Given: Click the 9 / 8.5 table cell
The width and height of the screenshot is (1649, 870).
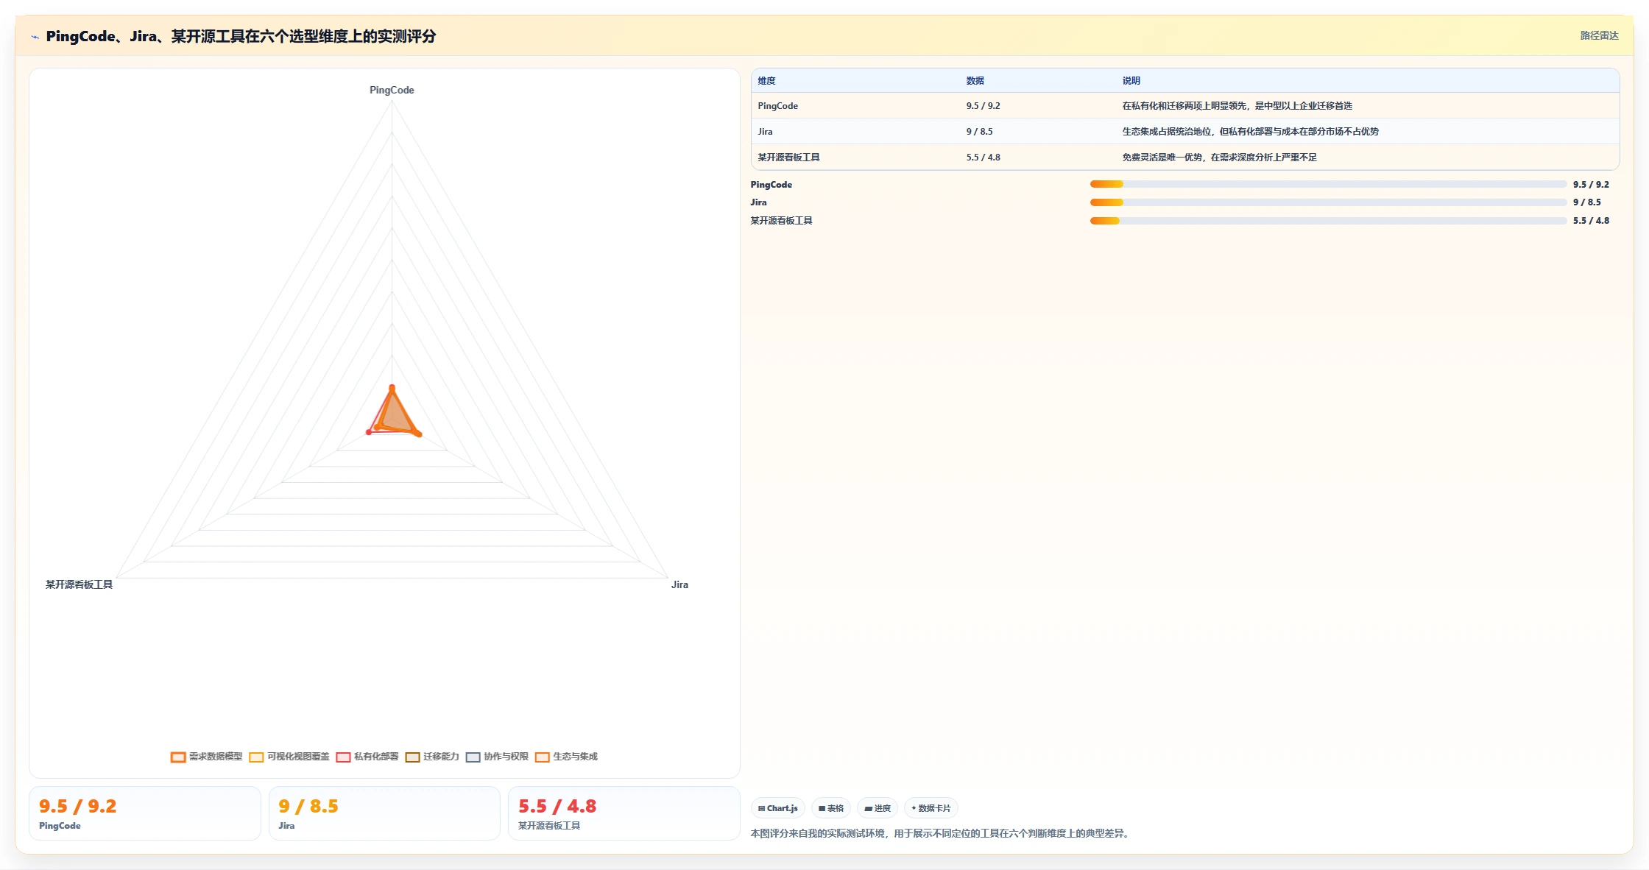Looking at the screenshot, I should (980, 132).
